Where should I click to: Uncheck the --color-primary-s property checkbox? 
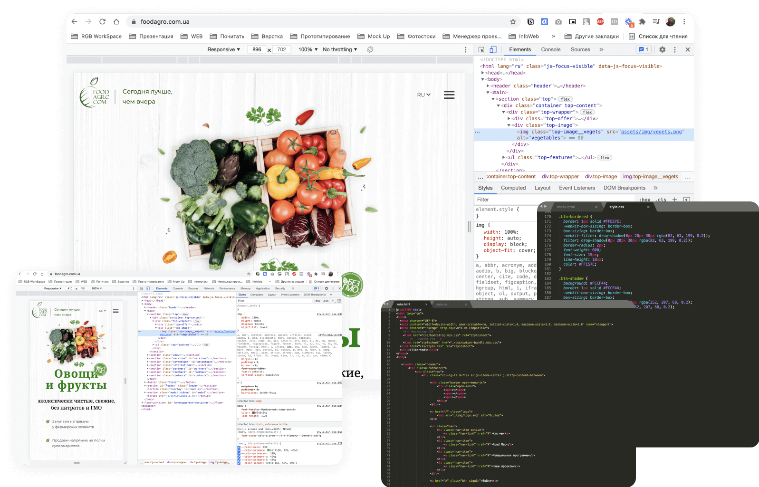click(x=239, y=457)
